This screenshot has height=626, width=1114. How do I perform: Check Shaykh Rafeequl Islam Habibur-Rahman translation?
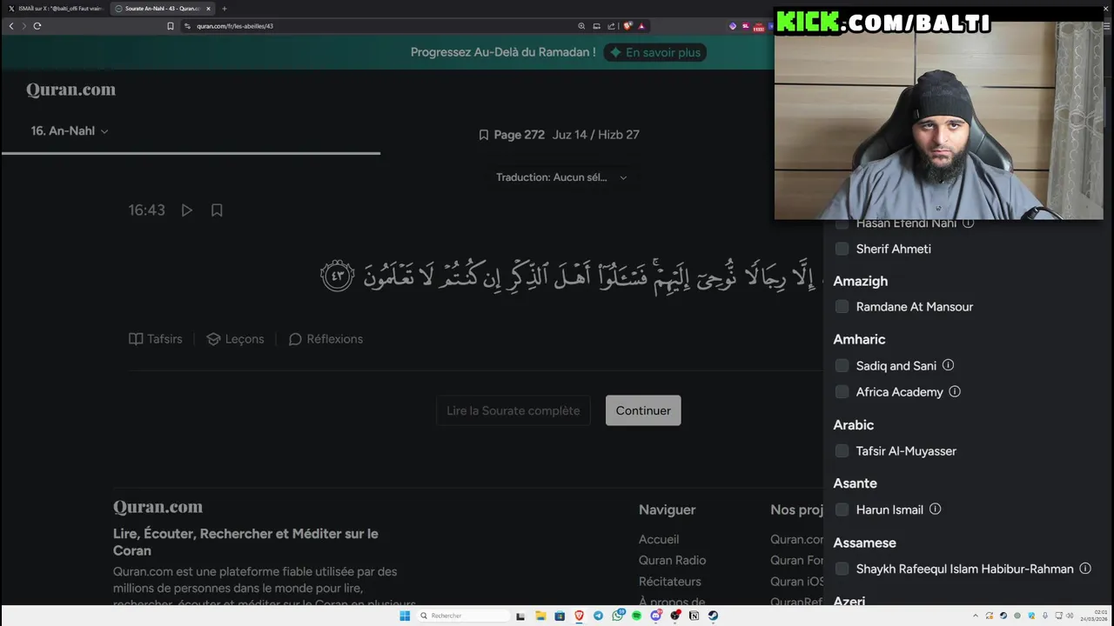[842, 569]
